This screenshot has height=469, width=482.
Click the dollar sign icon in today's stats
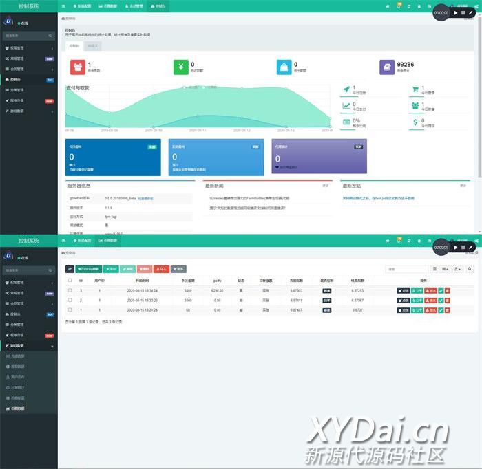coord(415,122)
